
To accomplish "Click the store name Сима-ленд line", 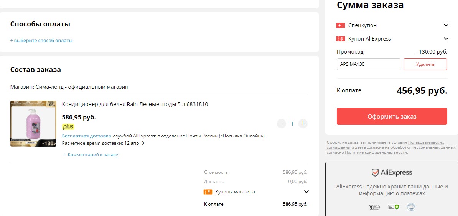I will [x=69, y=87].
